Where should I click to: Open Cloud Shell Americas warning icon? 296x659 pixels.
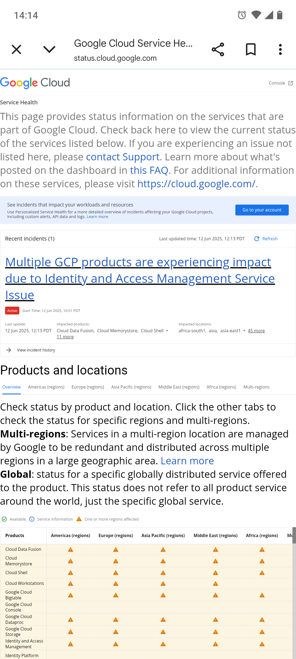tap(70, 573)
